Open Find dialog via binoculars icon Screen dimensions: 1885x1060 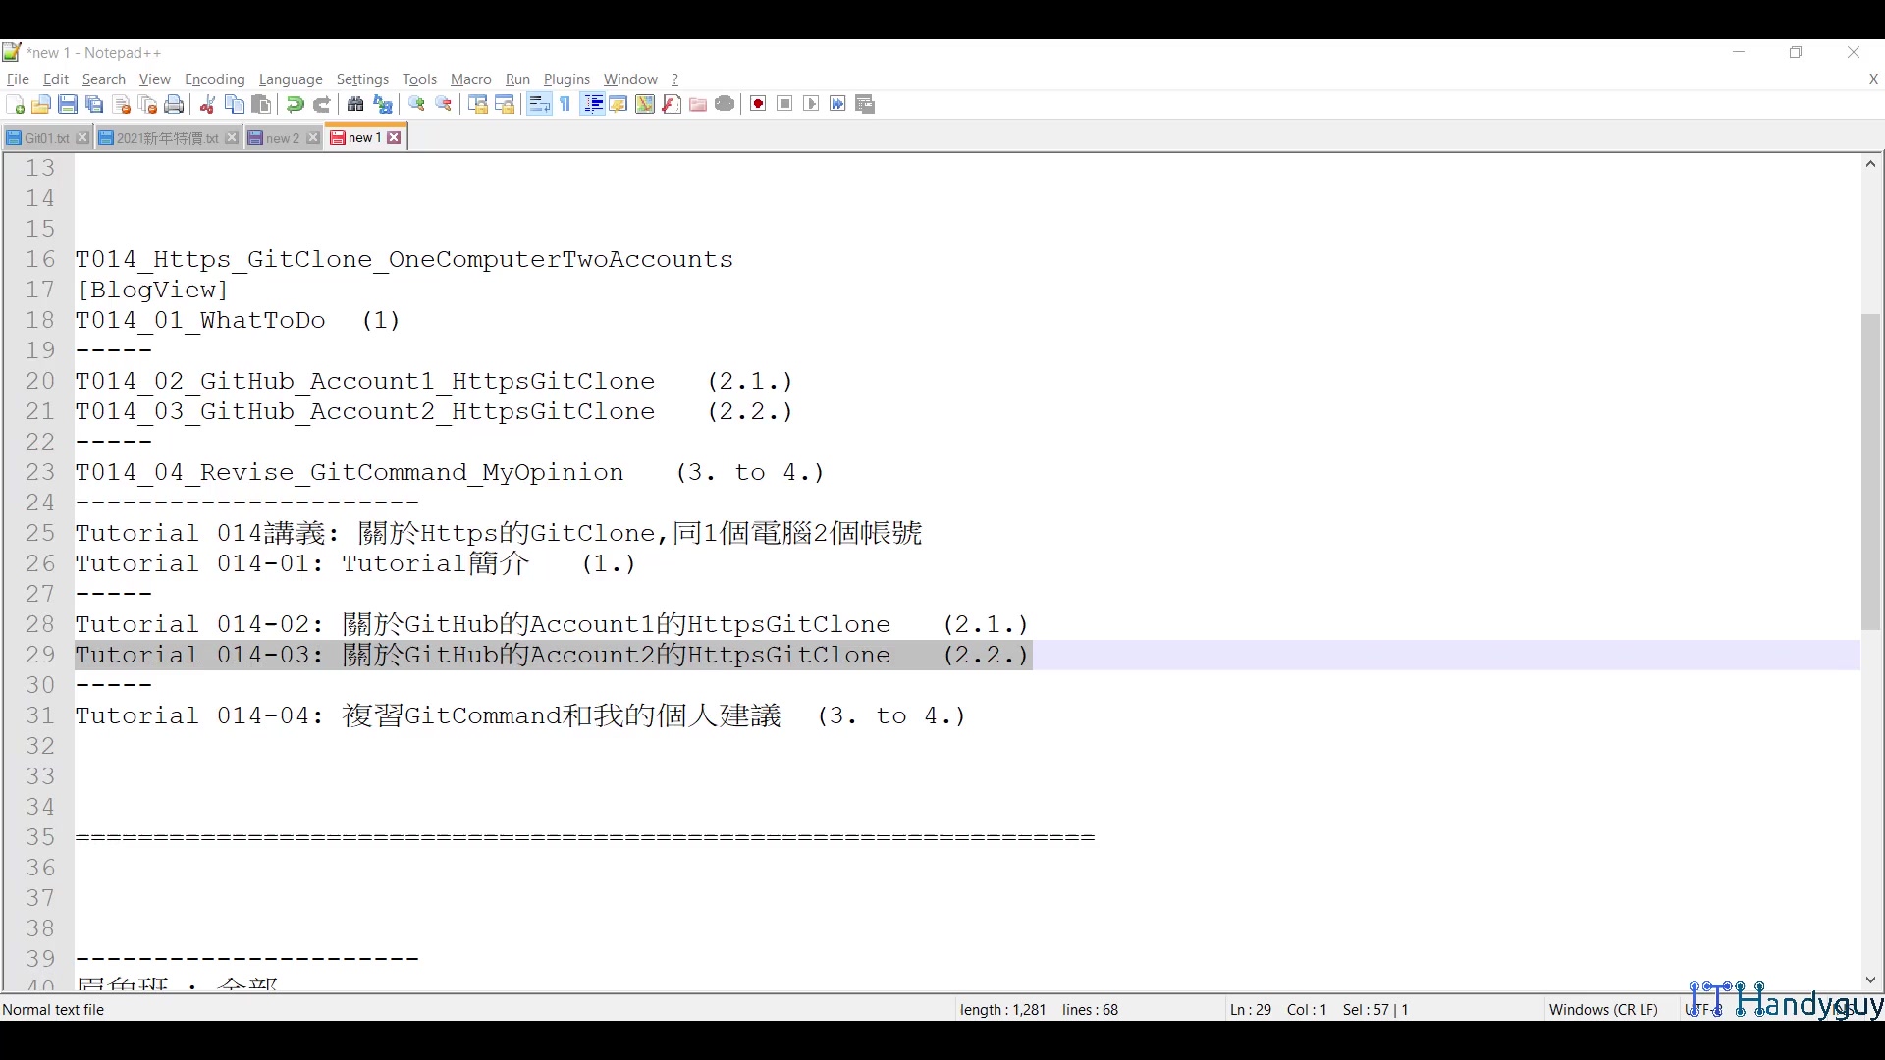point(354,104)
